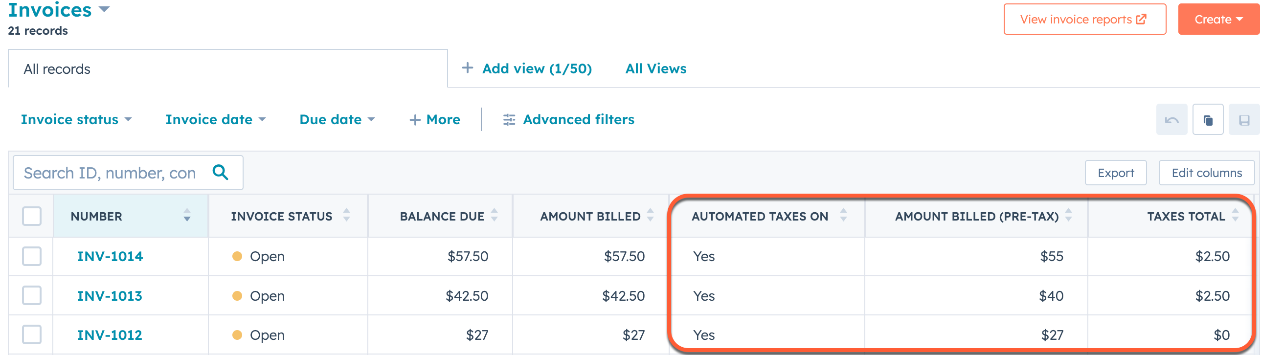The image size is (1261, 355).
Task: Sort by the Invoice Status column arrows
Action: (347, 216)
